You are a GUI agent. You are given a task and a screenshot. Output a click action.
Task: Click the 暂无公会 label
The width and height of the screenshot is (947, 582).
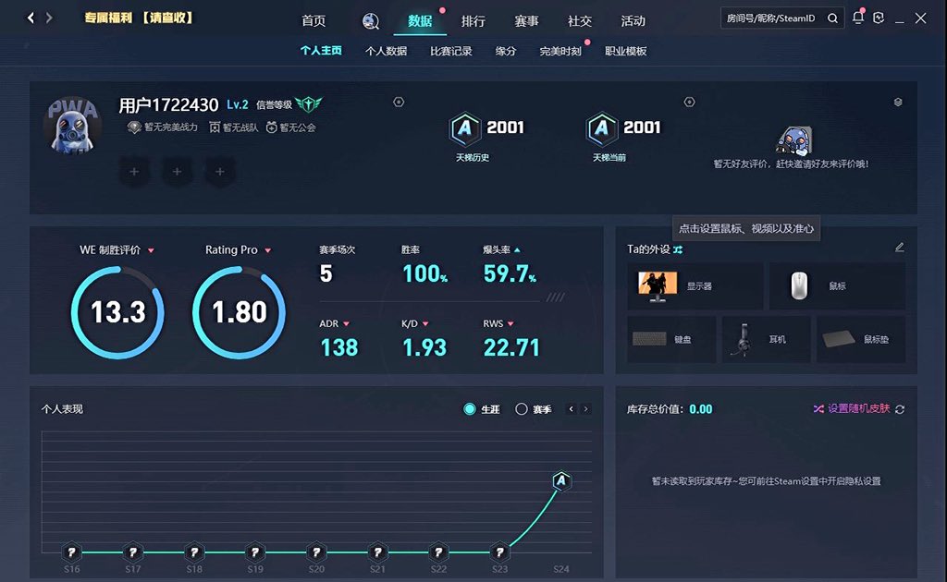(291, 127)
